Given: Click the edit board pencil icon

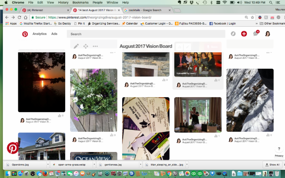Looking at the screenshot, I should [76, 46].
